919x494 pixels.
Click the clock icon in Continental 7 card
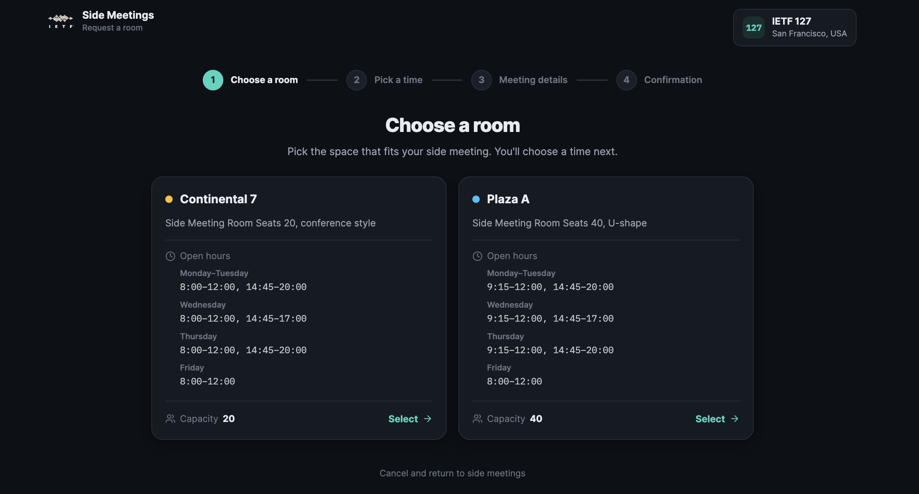[x=170, y=256]
